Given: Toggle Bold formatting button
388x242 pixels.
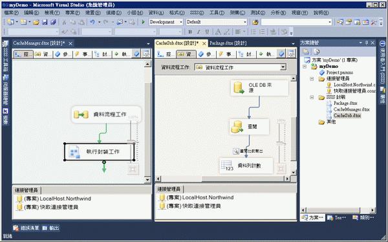Looking at the screenshot, I should 190,32.
